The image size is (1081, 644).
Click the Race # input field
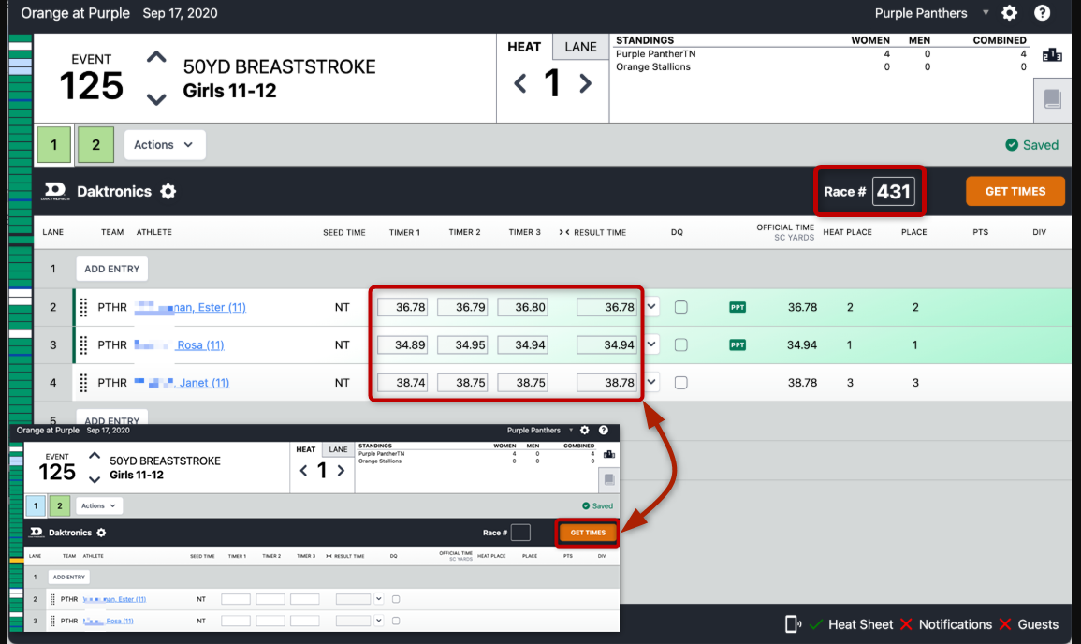pos(893,192)
